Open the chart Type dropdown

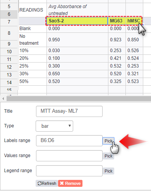click(x=54, y=126)
